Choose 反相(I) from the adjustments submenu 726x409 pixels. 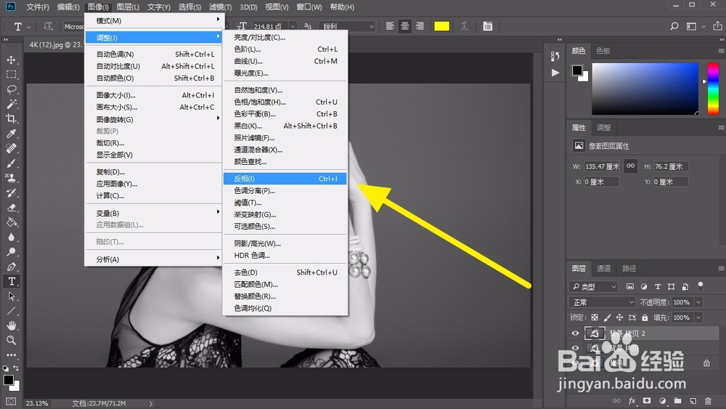(285, 178)
